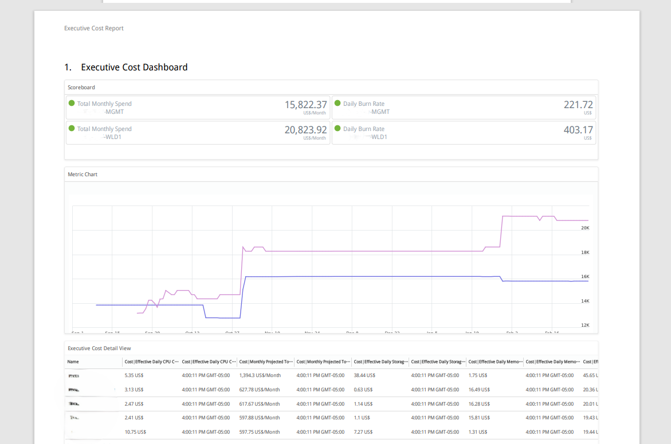Click green status dot for MGMT Total Monthly Spend

(72, 104)
